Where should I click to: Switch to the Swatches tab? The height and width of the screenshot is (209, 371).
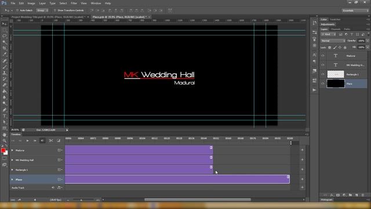pos(335,20)
